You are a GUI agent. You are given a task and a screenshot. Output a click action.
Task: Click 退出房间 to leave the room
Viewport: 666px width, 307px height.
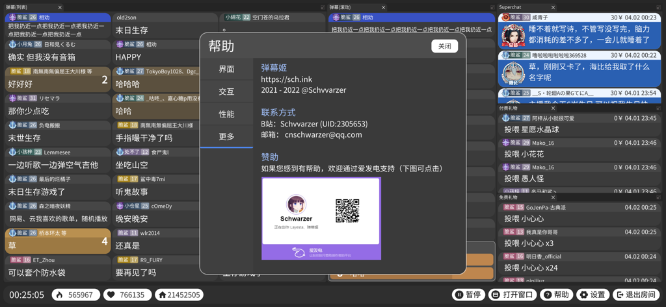coord(636,295)
